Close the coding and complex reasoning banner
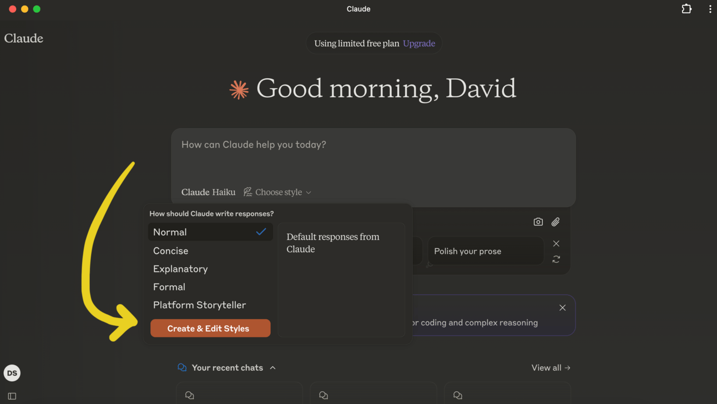Image resolution: width=717 pixels, height=404 pixels. (x=563, y=307)
